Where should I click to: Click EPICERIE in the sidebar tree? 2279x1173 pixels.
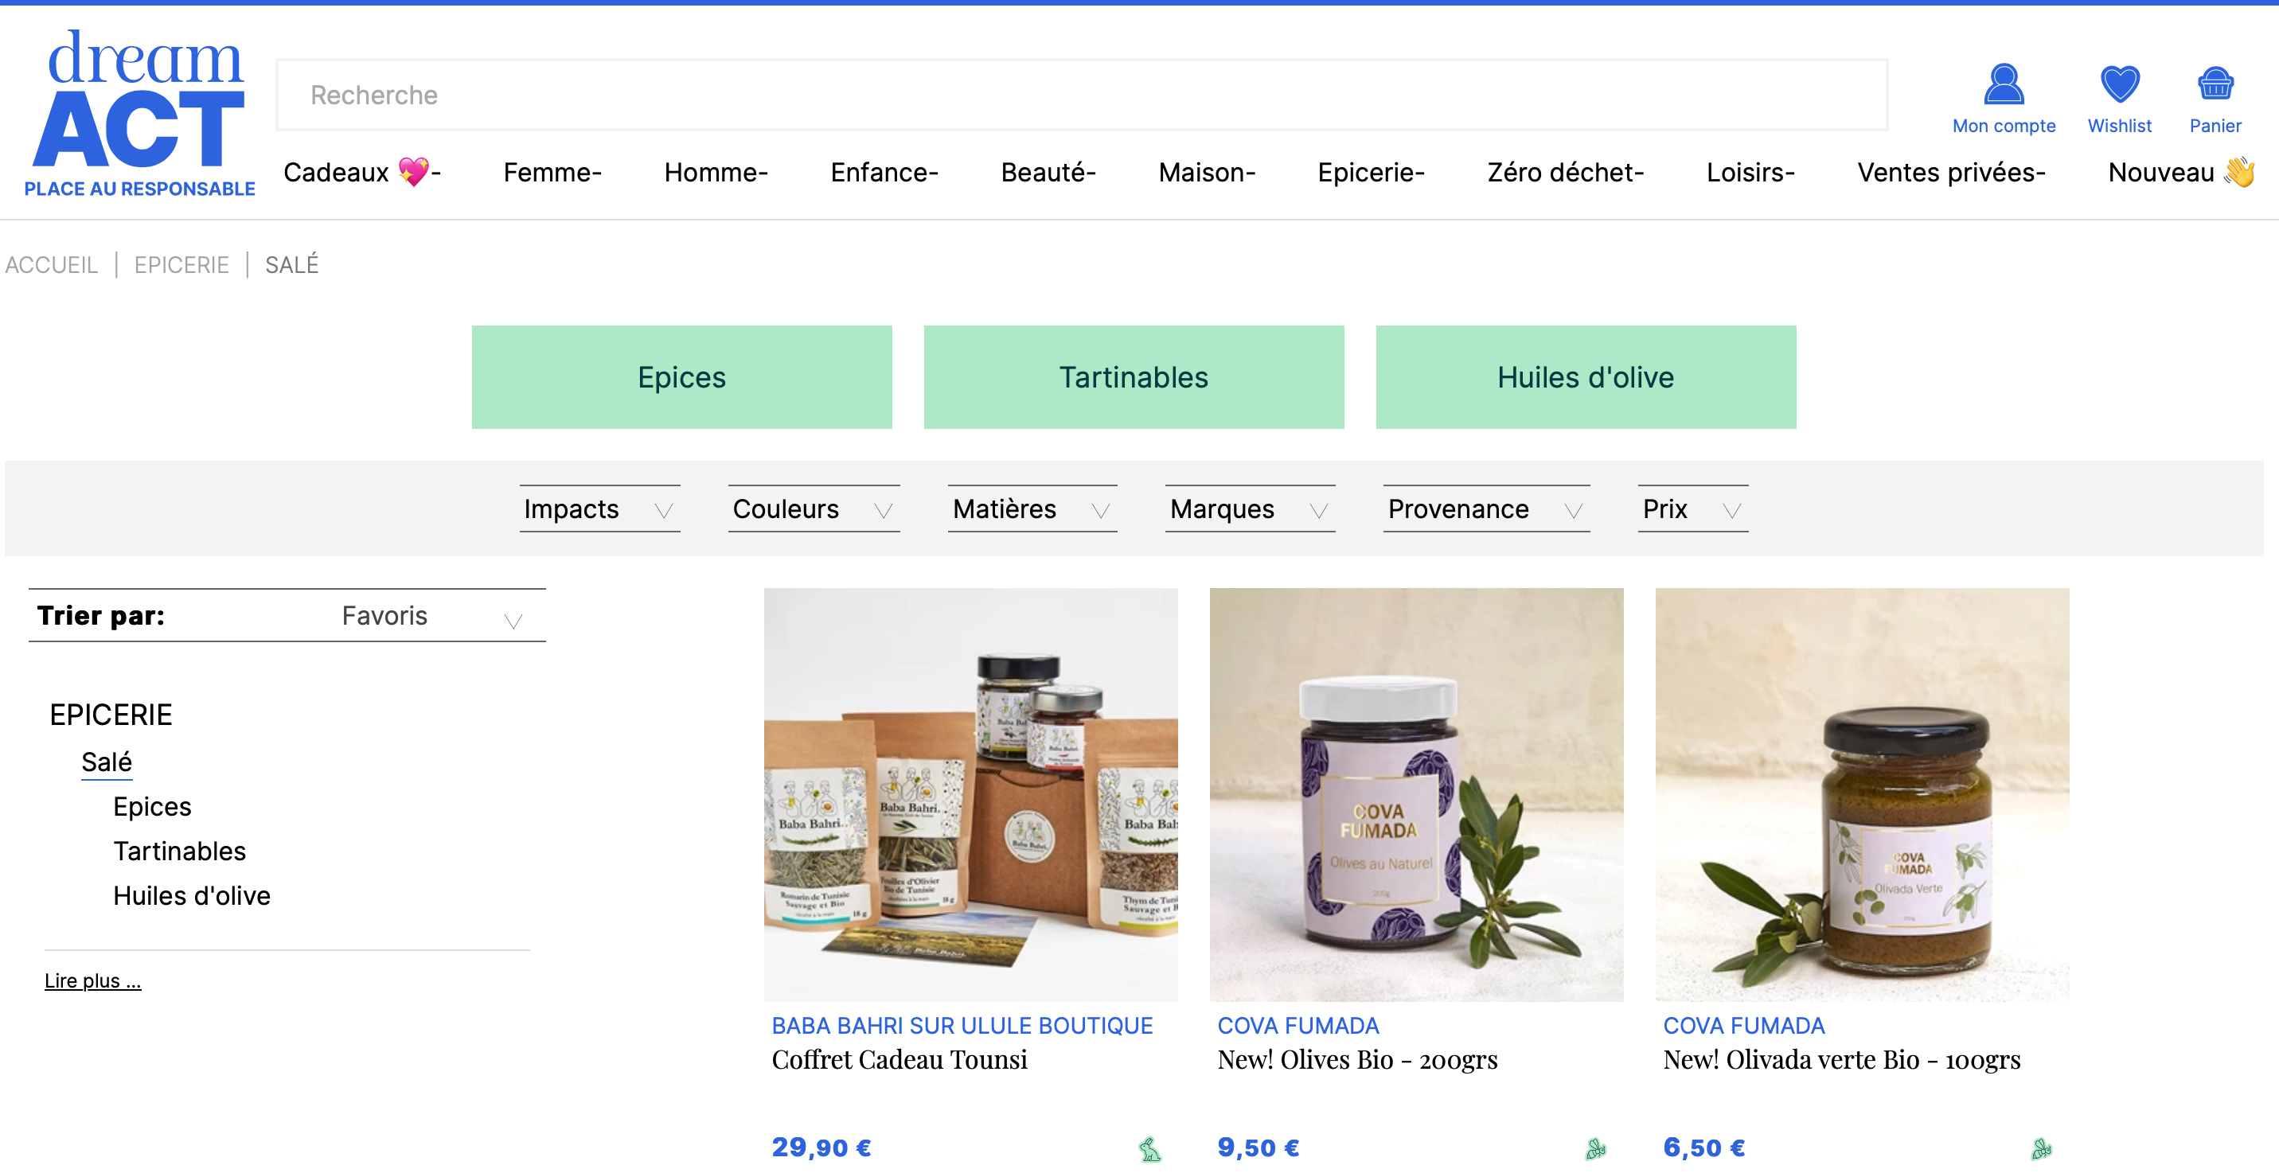point(111,715)
